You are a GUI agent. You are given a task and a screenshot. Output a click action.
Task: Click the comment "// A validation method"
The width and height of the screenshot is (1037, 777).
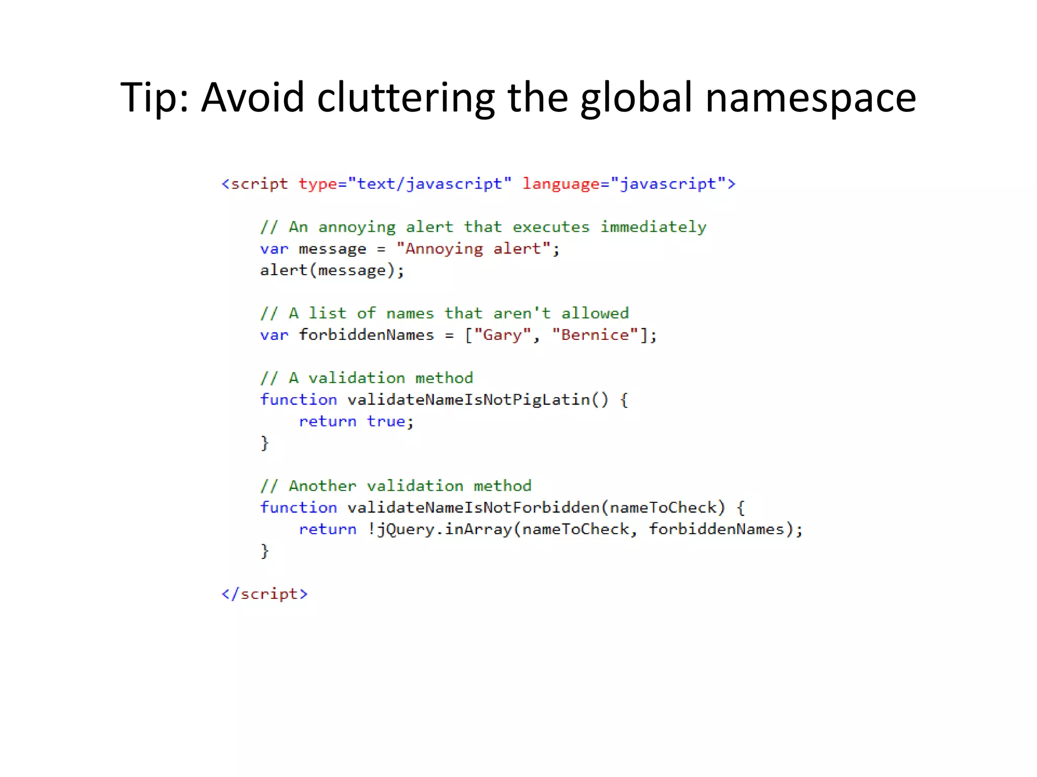pos(367,378)
